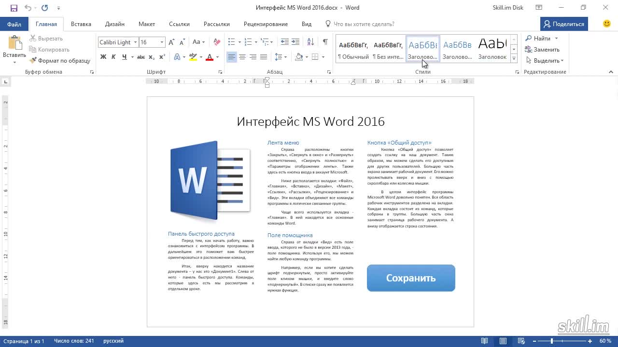Click the zoom in plus icon
The height and width of the screenshot is (347, 618).
[590, 341]
